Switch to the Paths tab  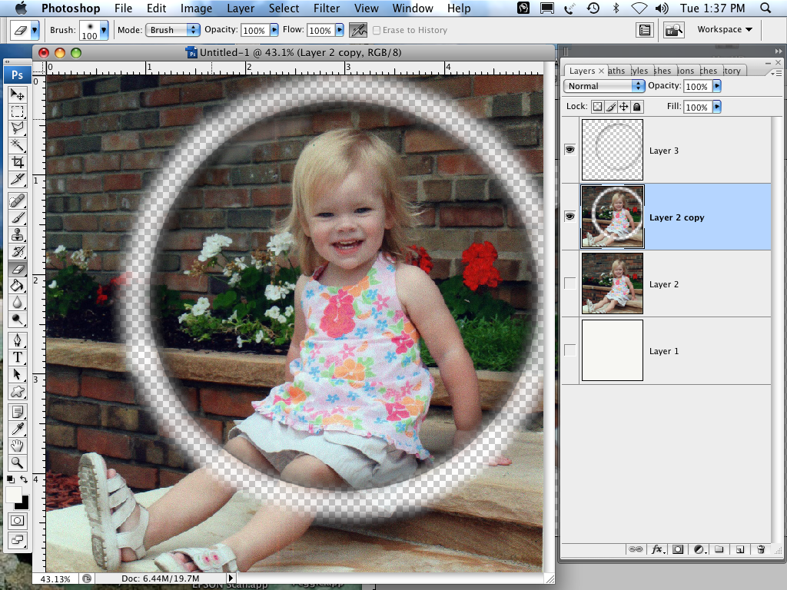coord(616,70)
